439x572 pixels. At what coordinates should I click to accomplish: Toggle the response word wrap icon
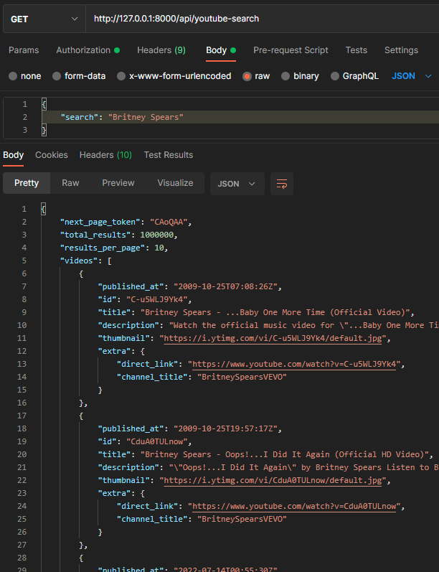coord(282,184)
